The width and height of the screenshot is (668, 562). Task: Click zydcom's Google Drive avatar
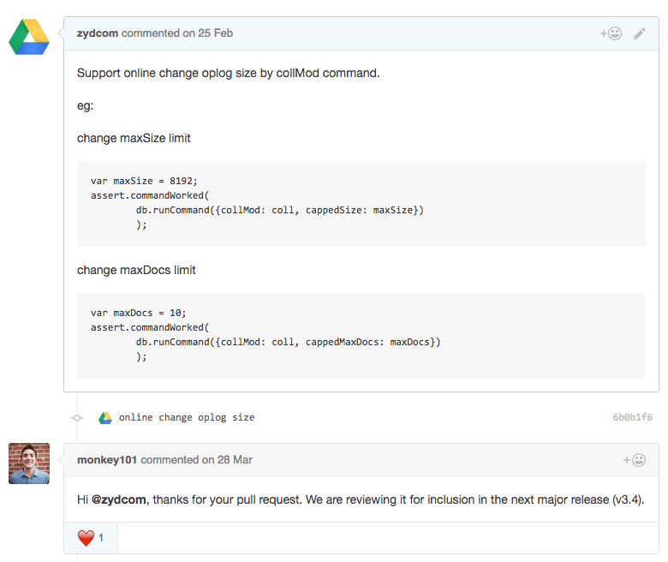(29, 37)
